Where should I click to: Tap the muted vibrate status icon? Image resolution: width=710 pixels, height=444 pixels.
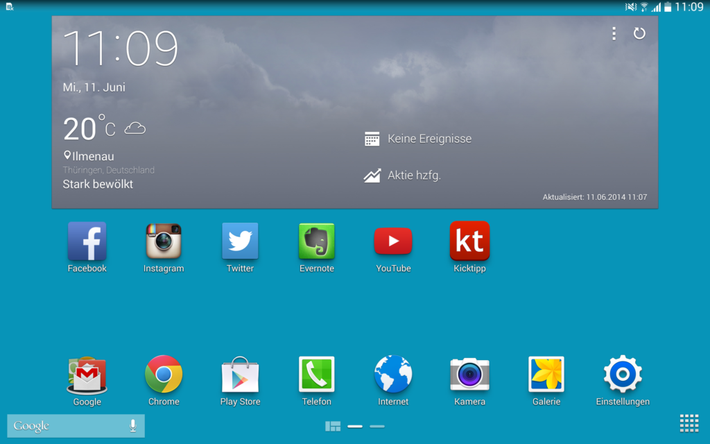click(x=631, y=7)
